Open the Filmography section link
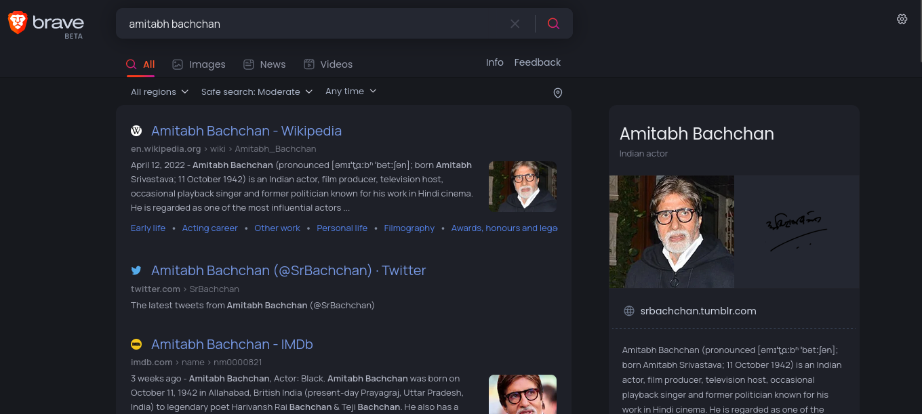Viewport: 922px width, 414px height. pyautogui.click(x=409, y=228)
